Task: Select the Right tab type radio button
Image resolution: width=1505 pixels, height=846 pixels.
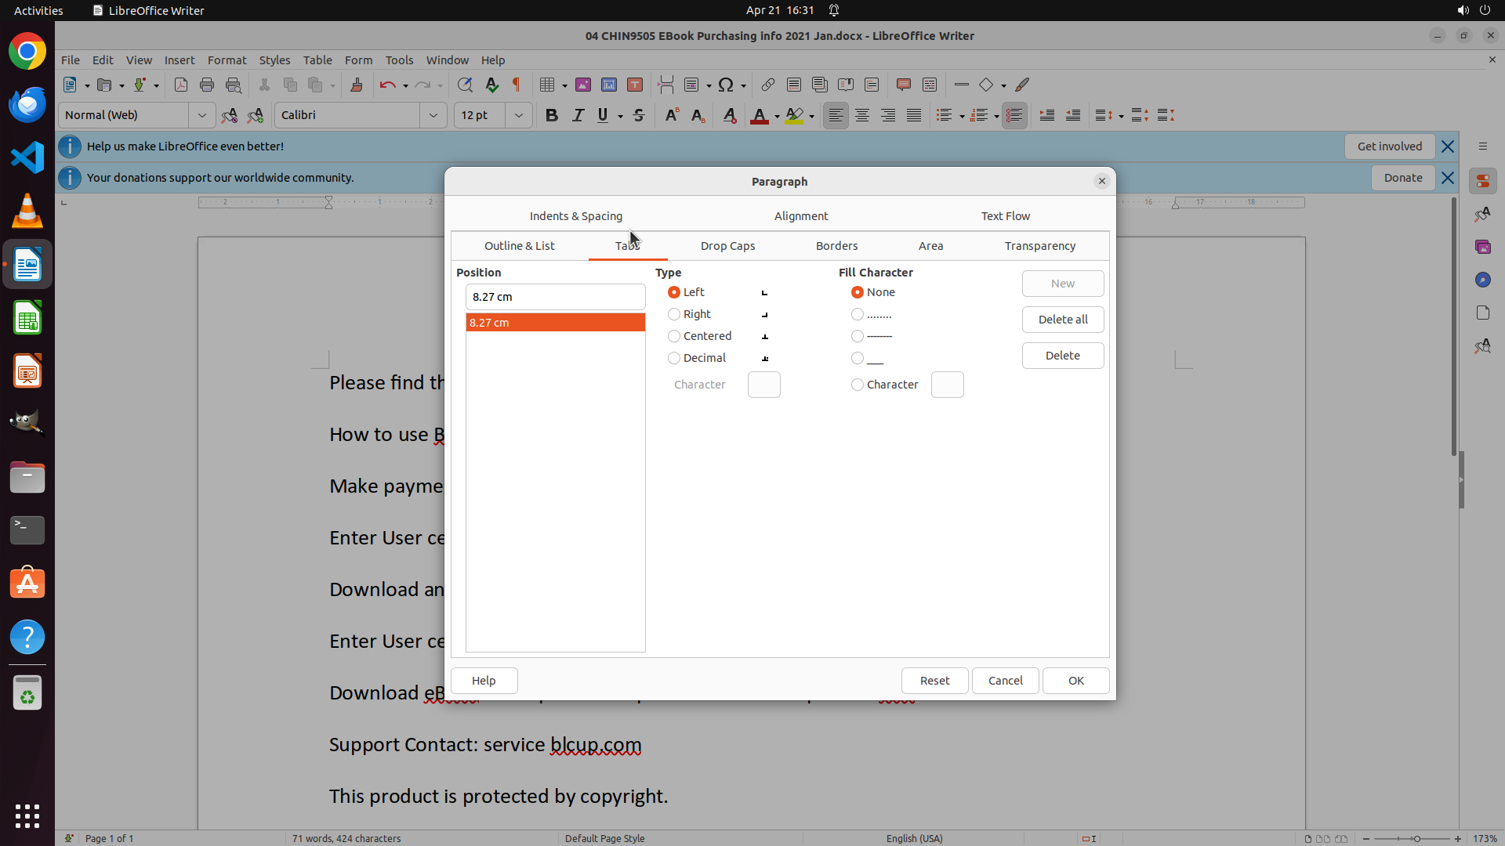Action: click(674, 314)
